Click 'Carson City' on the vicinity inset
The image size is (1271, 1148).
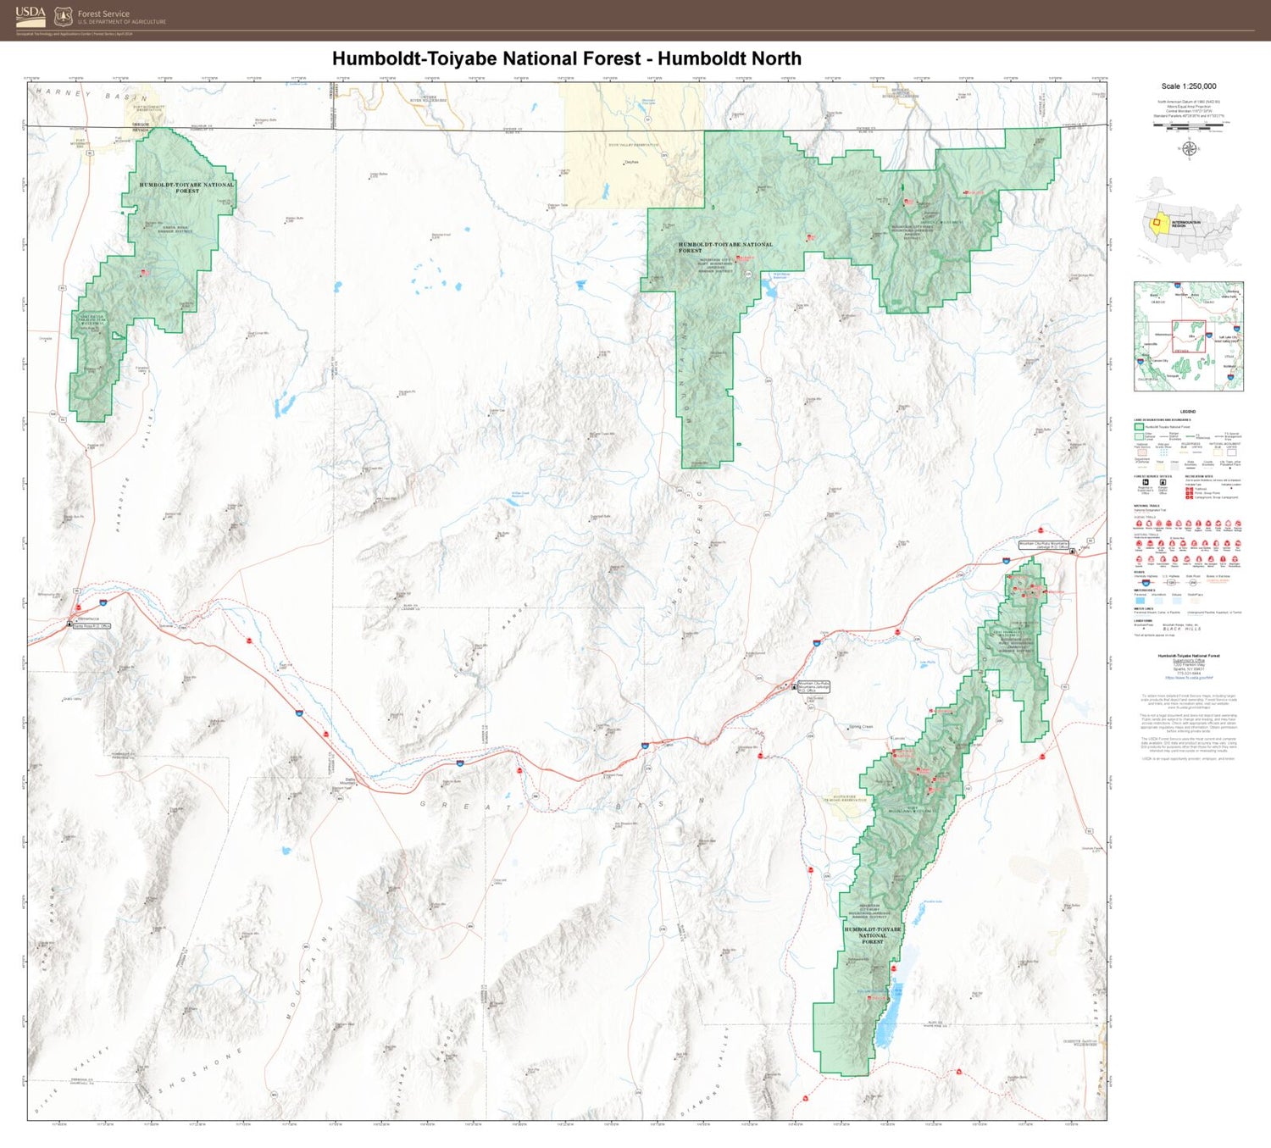pos(1160,361)
